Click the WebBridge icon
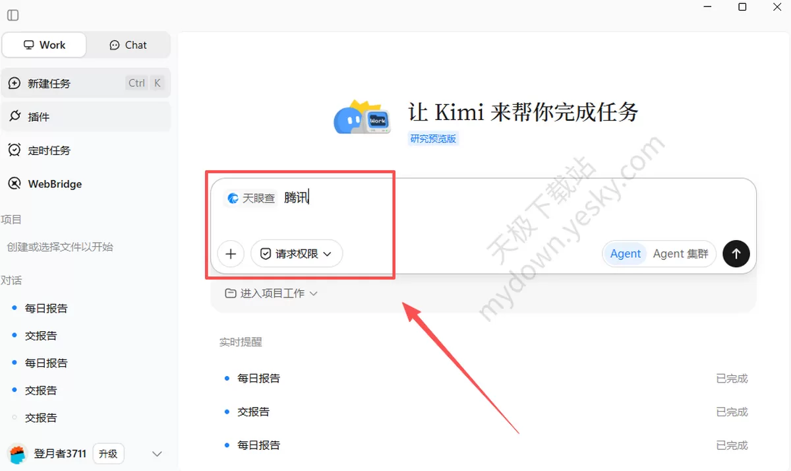The width and height of the screenshot is (791, 471). click(x=15, y=184)
